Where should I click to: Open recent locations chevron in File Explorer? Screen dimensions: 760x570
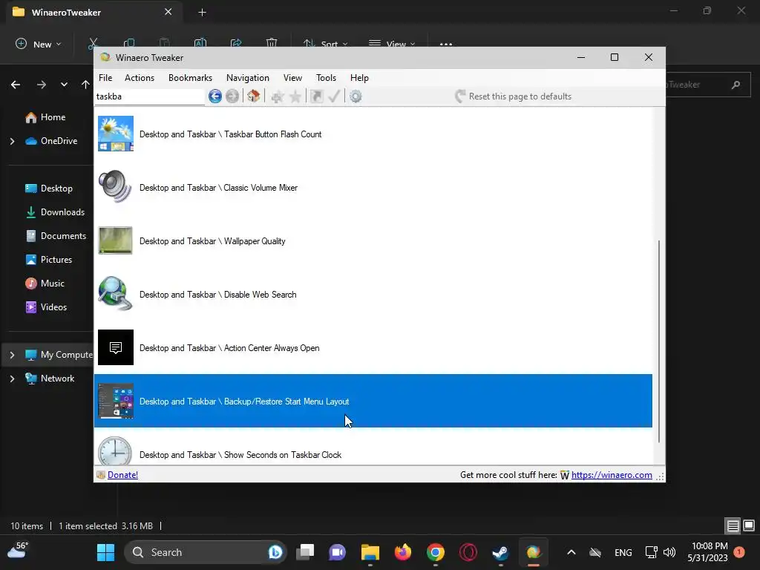64,85
